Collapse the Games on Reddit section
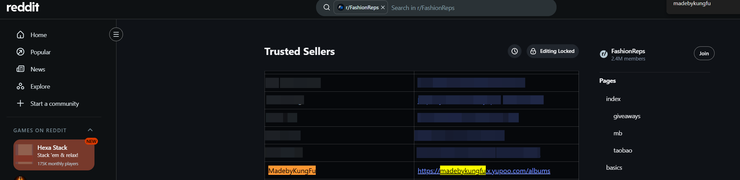Viewport: 740px width, 180px height. click(90, 130)
